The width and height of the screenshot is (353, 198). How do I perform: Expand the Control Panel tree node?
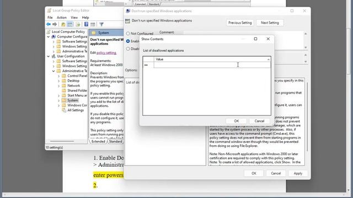[59, 76]
